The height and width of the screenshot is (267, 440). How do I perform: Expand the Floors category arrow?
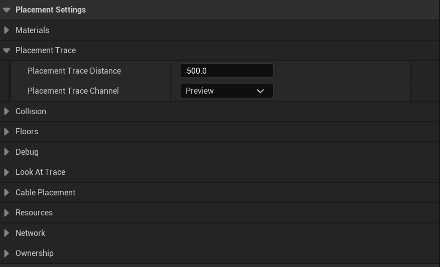[x=7, y=131]
